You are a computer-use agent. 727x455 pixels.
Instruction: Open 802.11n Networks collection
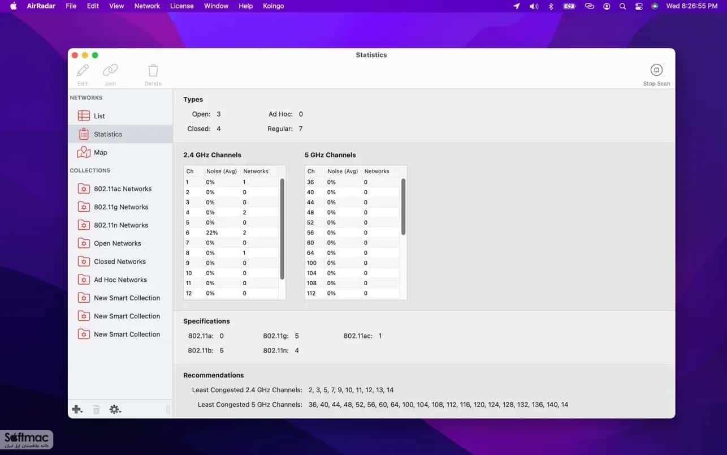tap(120, 225)
